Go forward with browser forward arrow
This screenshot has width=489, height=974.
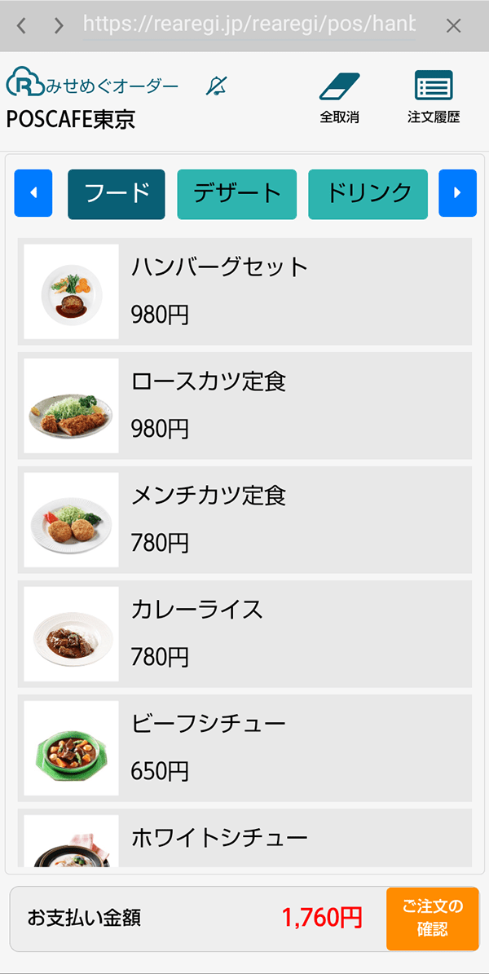pos(59,26)
